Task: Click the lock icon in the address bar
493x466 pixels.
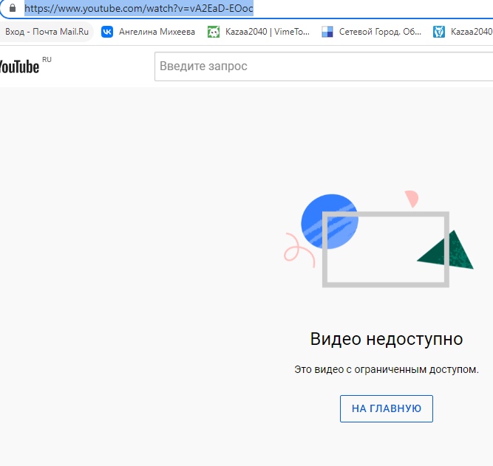Action: coord(12,9)
